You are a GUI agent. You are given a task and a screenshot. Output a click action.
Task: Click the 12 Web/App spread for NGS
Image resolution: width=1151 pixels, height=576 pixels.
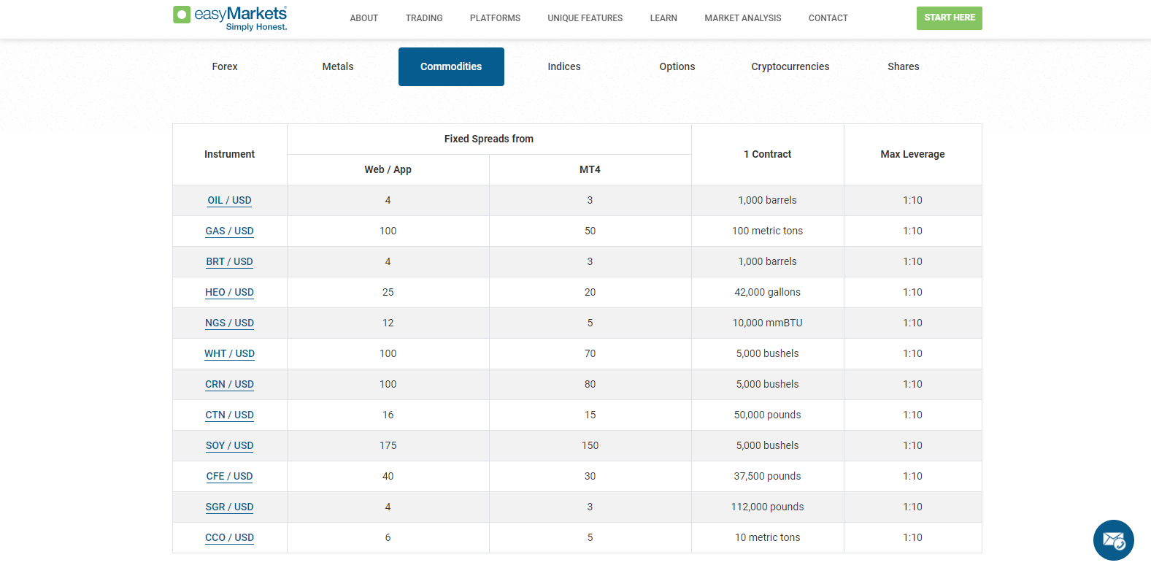click(x=388, y=323)
